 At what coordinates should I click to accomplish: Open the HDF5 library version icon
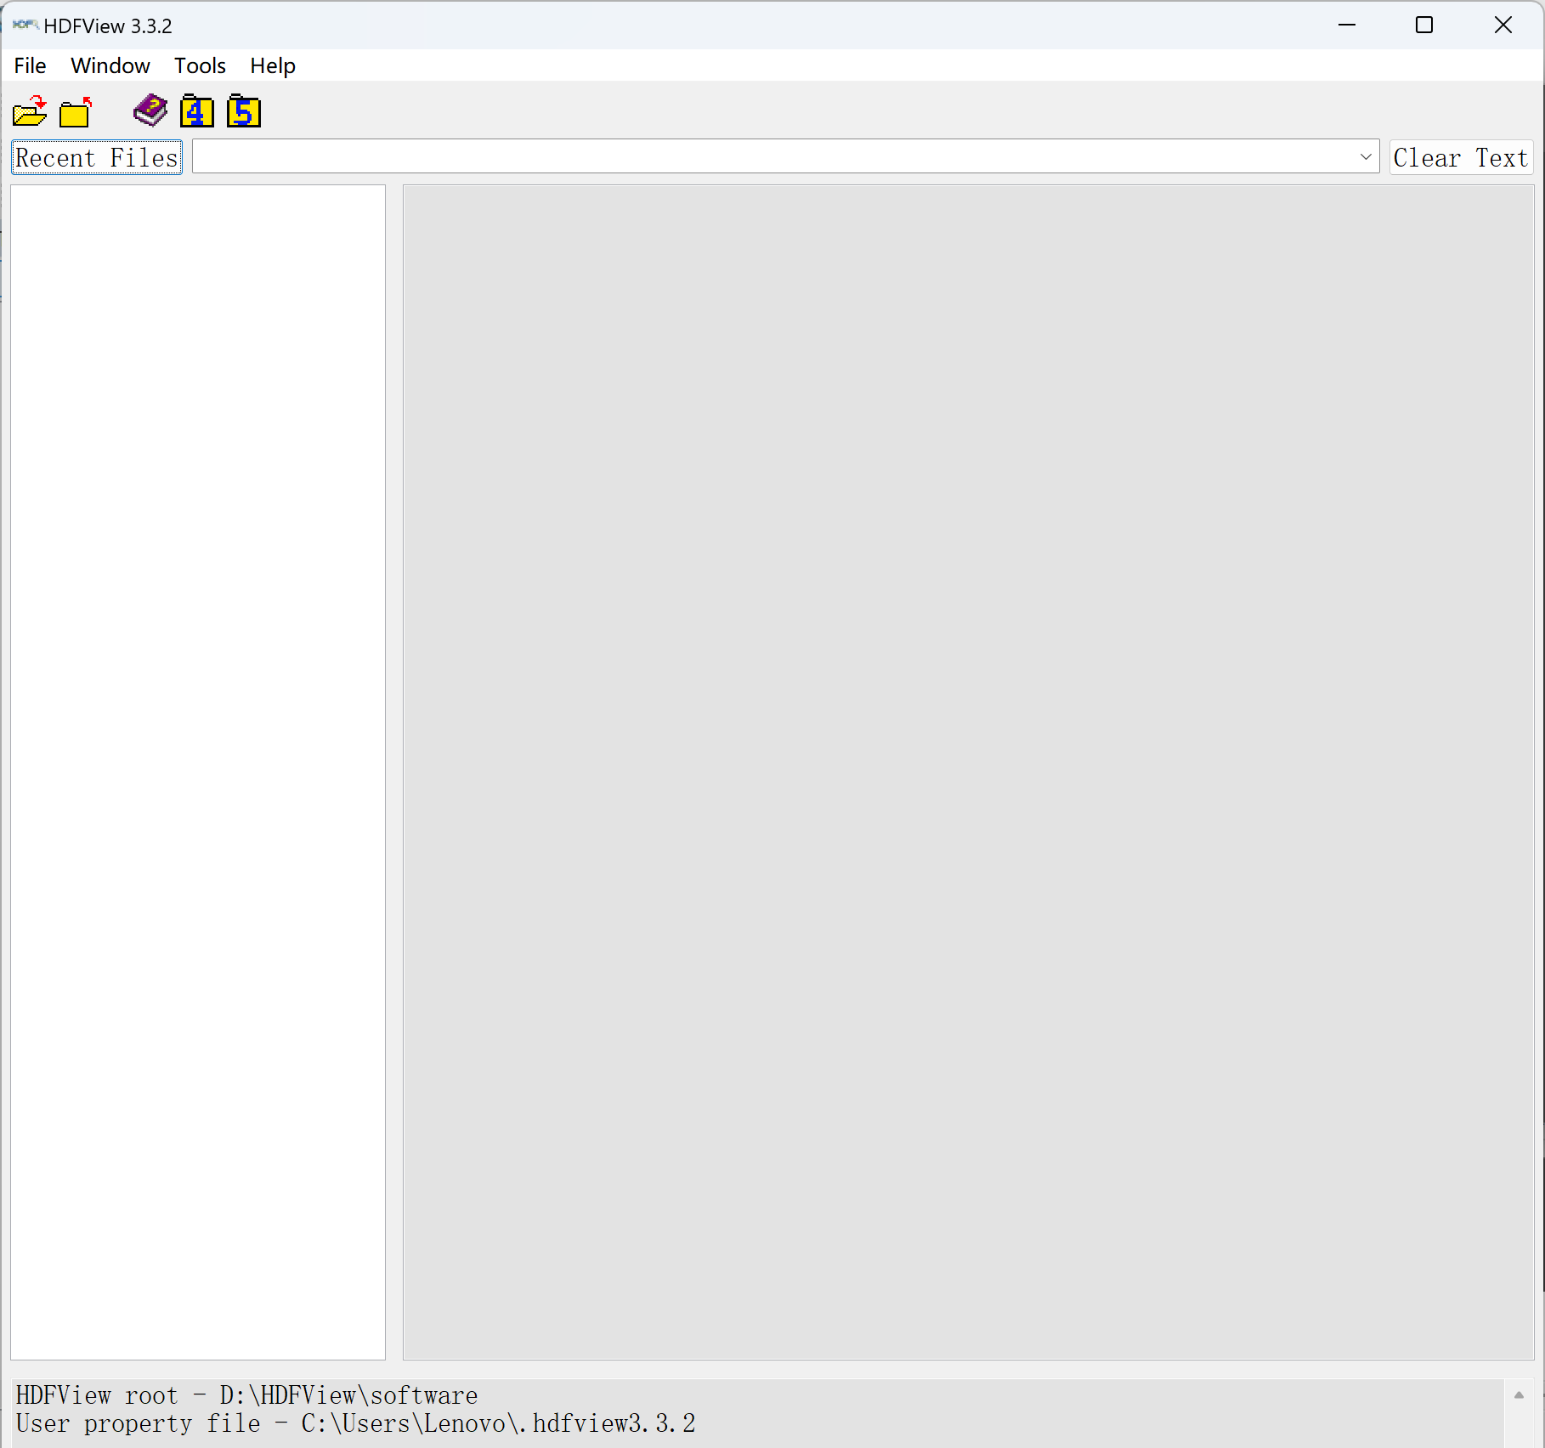pos(244,111)
